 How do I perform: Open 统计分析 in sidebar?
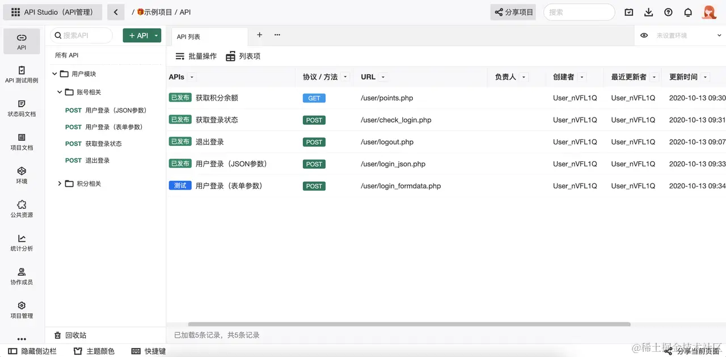point(22,242)
